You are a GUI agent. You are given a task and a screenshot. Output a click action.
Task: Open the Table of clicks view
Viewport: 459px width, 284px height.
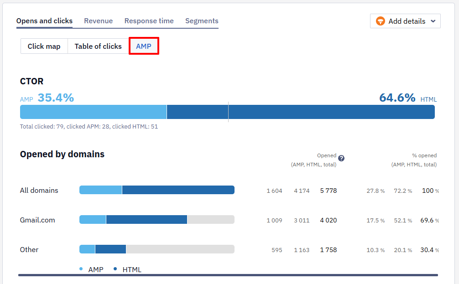(98, 46)
